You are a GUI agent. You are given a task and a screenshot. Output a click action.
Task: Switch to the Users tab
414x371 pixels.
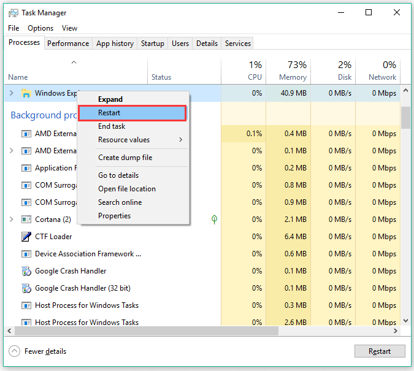point(180,44)
